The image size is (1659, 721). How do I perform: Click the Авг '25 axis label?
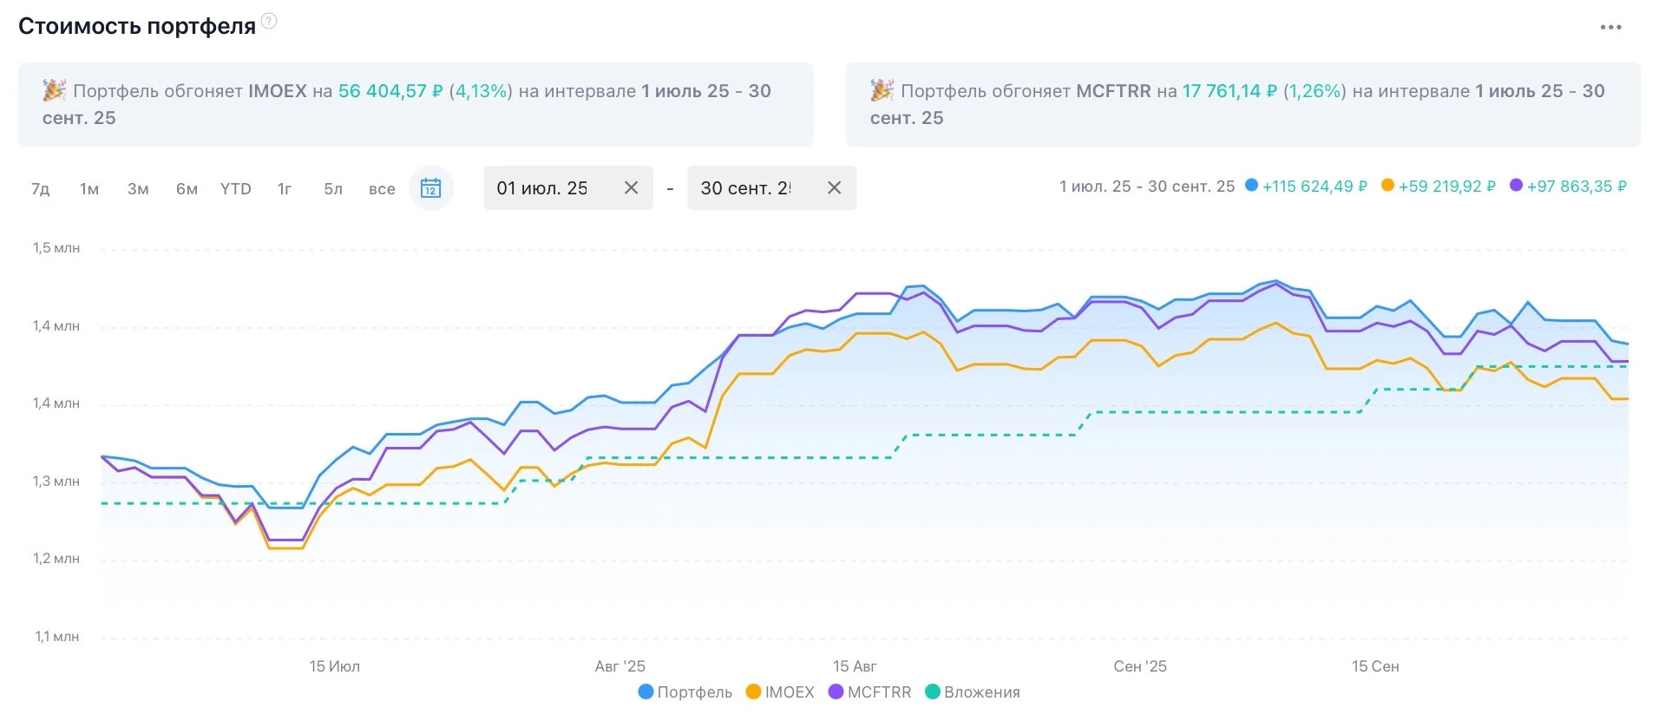click(x=620, y=666)
